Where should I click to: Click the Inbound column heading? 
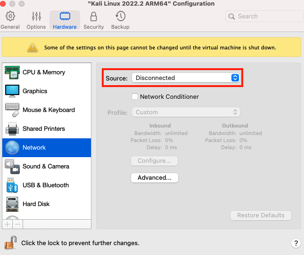[x=160, y=126]
